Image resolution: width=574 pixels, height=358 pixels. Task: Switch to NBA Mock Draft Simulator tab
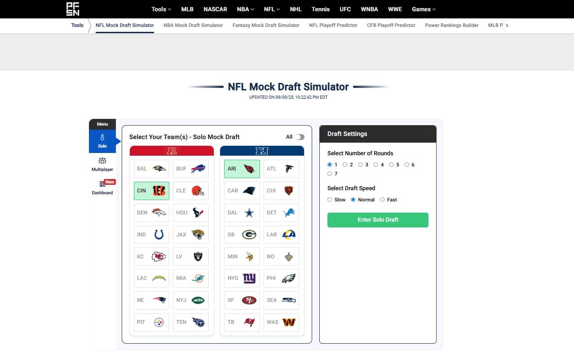(x=193, y=25)
